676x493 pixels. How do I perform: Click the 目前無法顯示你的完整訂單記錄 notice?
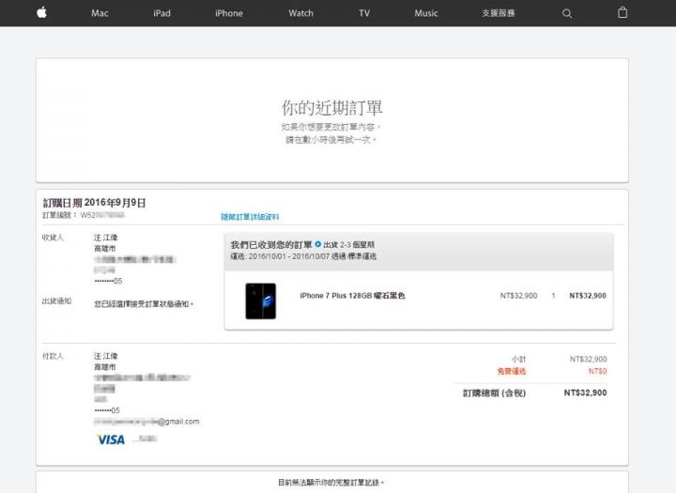click(330, 483)
